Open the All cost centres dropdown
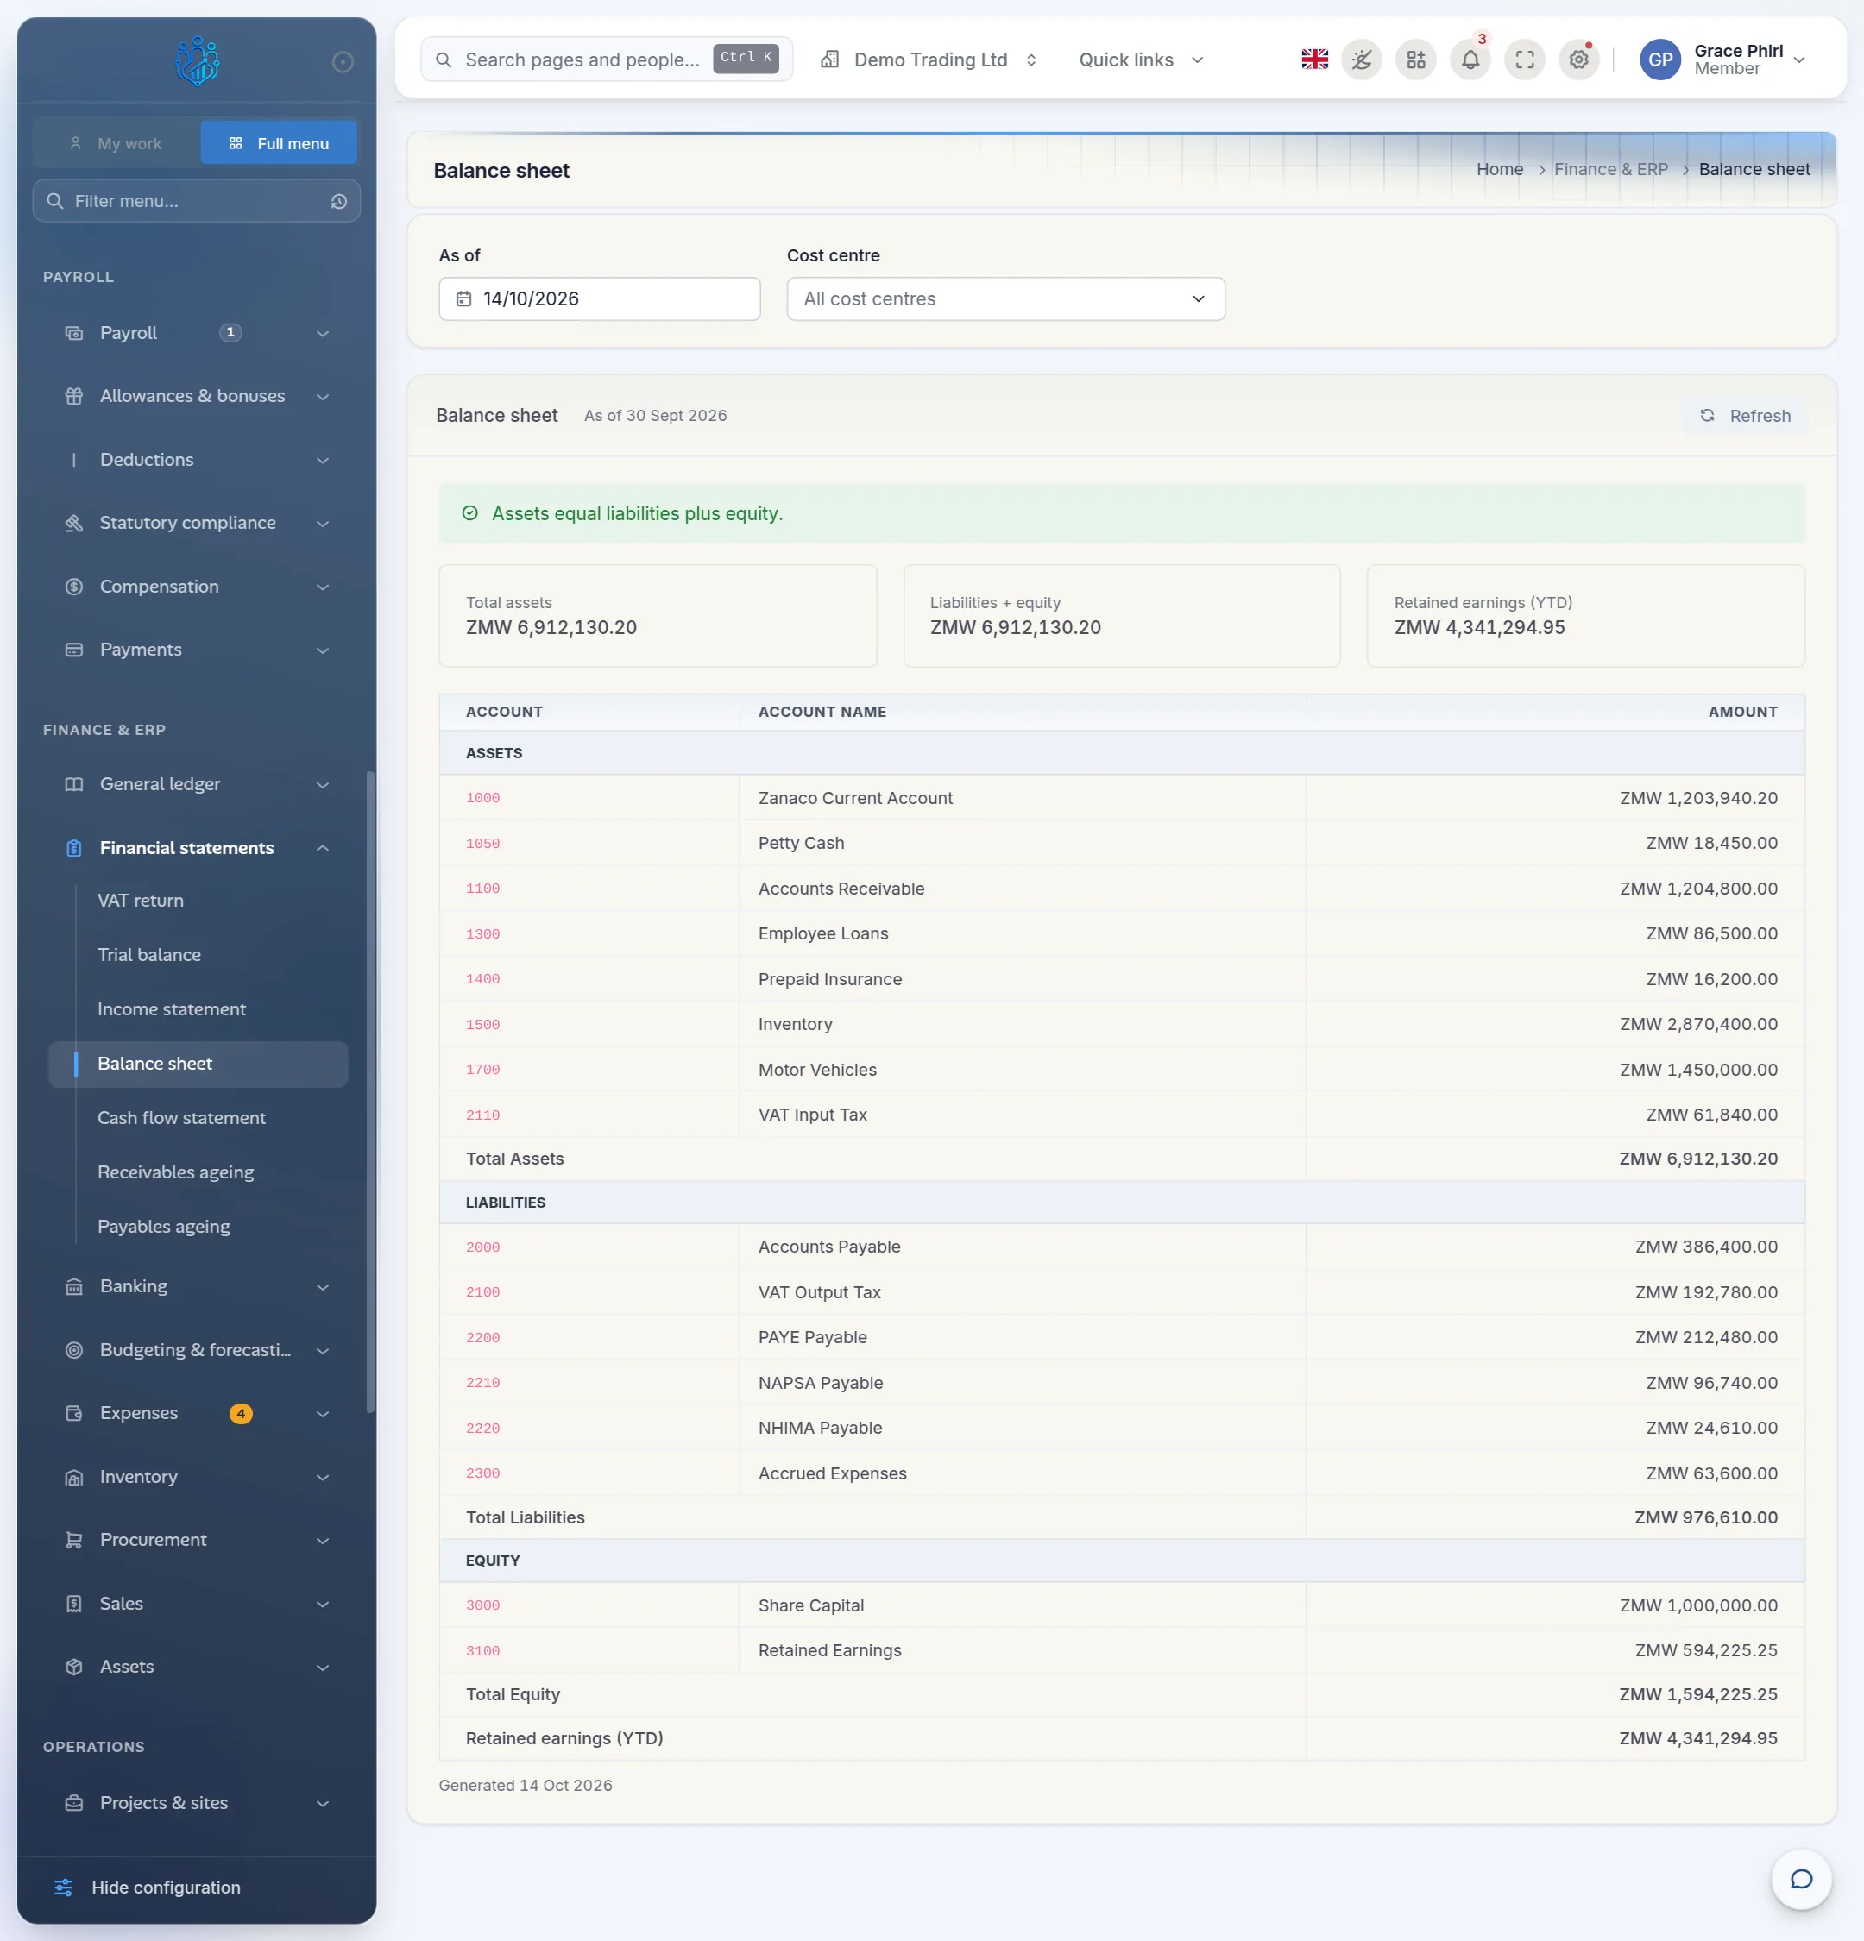This screenshot has height=1941, width=1864. click(1005, 299)
